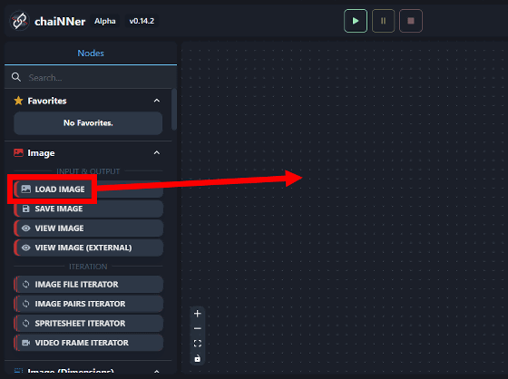Image resolution: width=508 pixels, height=379 pixels.
Task: Switch to the Nodes tab
Action: coord(91,53)
